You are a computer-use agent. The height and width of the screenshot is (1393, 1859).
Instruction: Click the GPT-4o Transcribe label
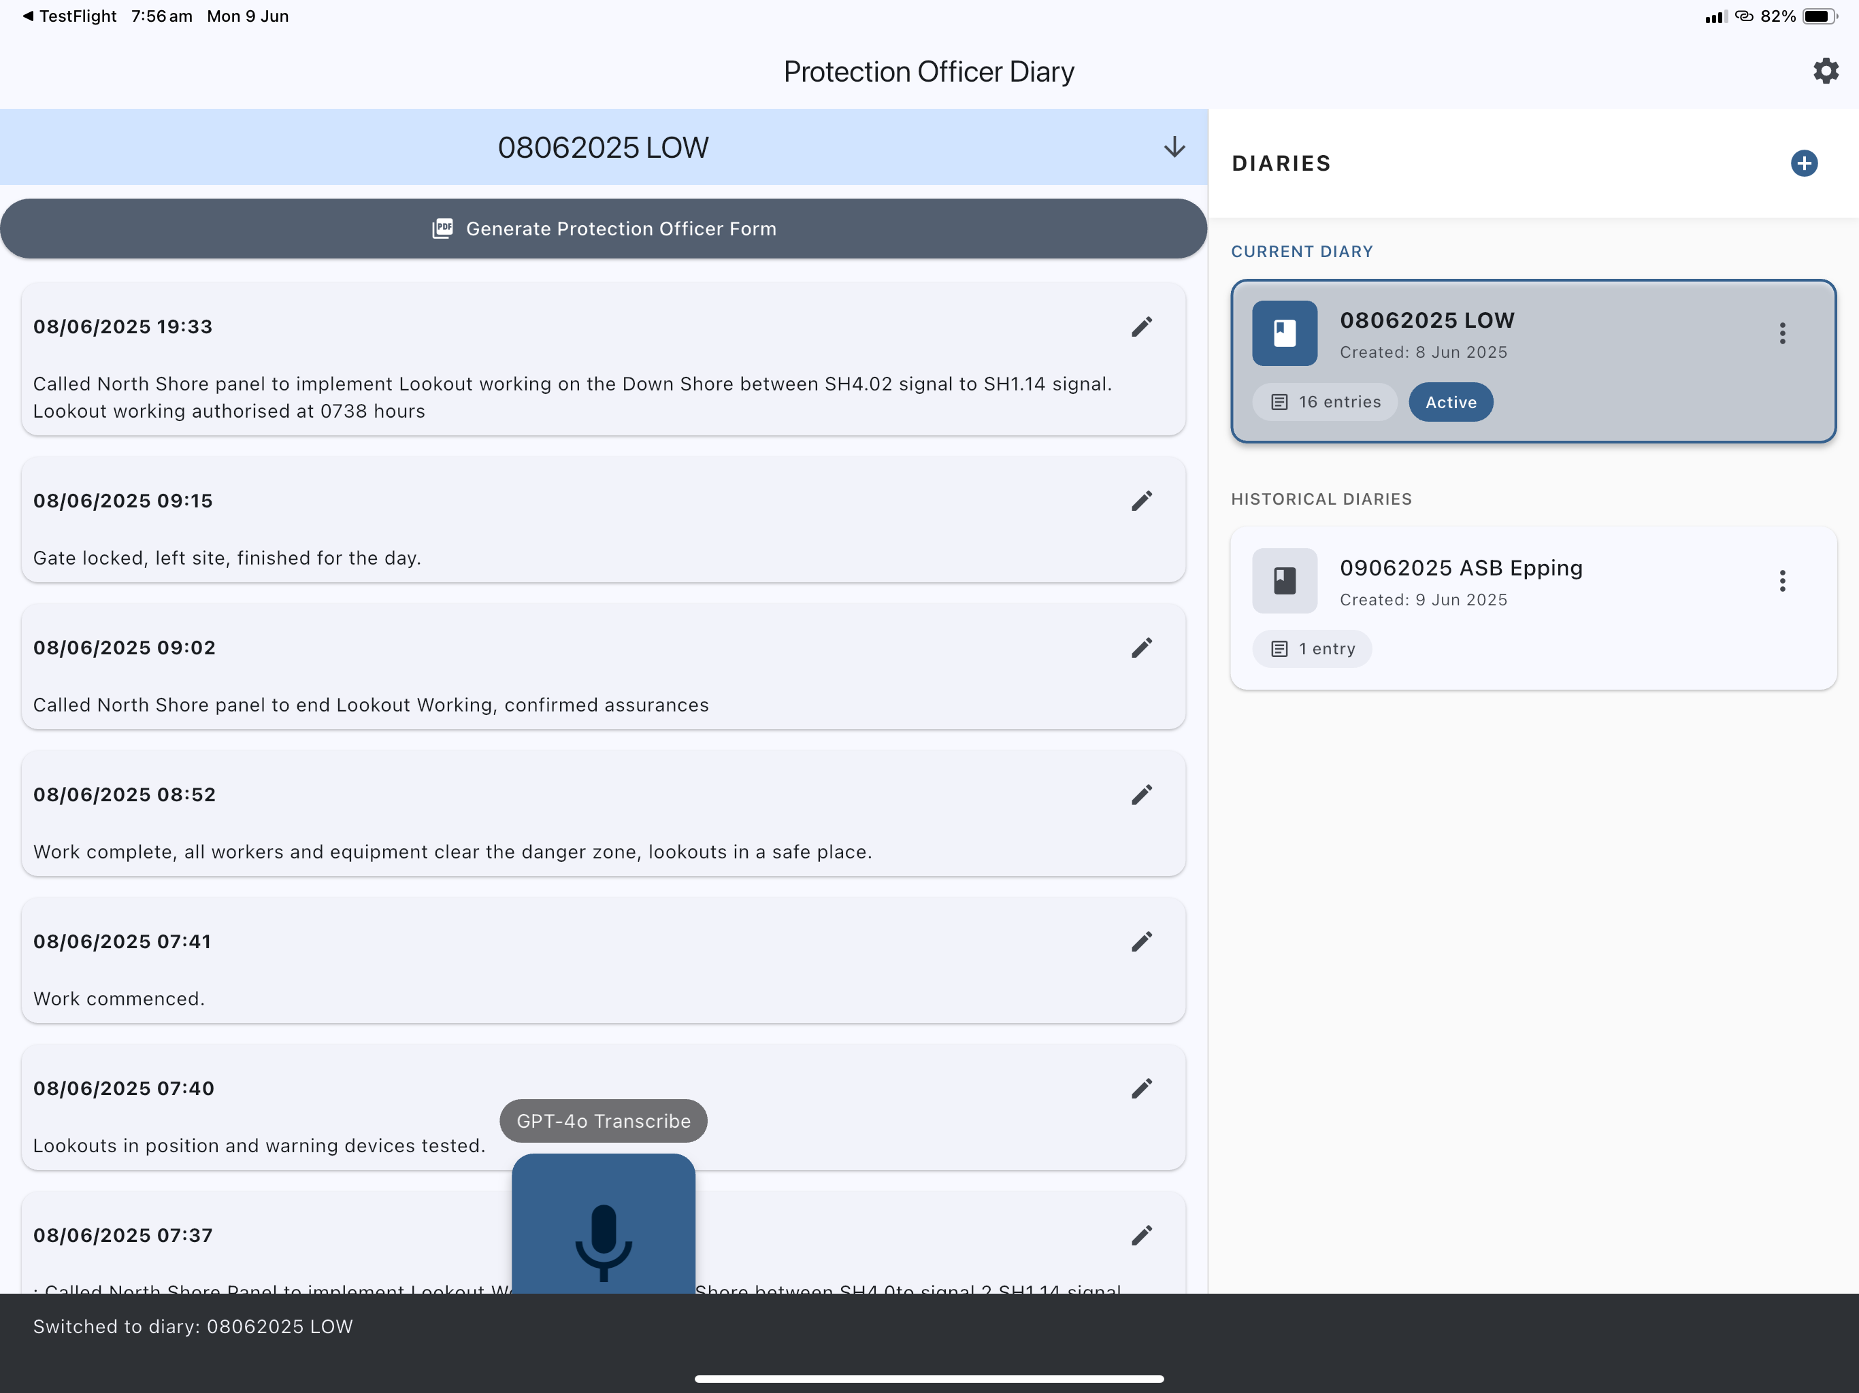click(x=604, y=1121)
